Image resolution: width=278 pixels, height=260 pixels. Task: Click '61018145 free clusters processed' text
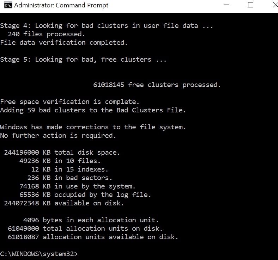pos(157,85)
